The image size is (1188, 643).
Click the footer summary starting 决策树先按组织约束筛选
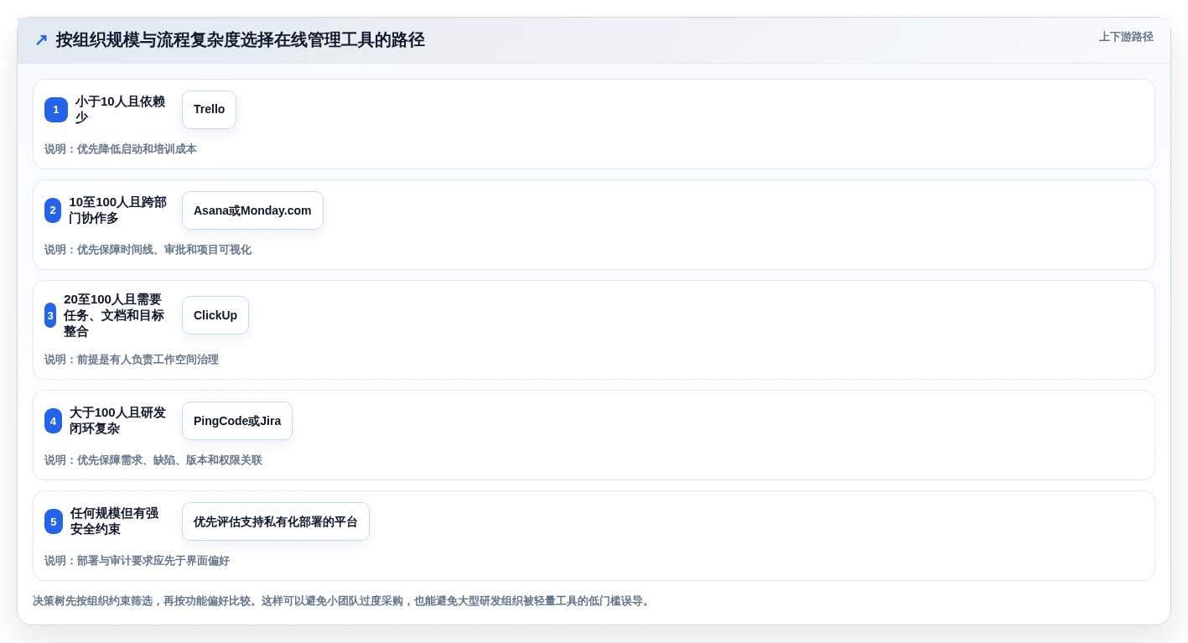(x=343, y=601)
